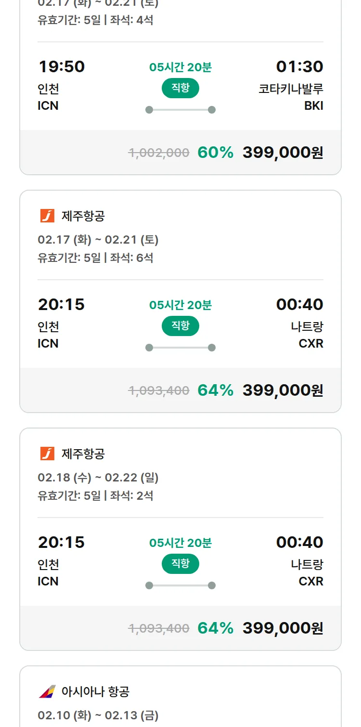The width and height of the screenshot is (361, 727).
Task: Select the 399,000원 price on the 02.18 Jeju Air card
Action: point(283,628)
